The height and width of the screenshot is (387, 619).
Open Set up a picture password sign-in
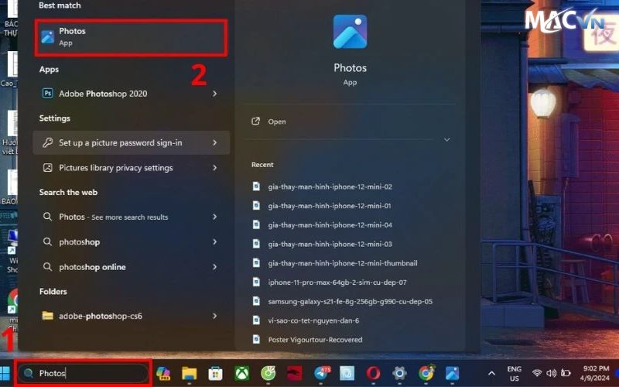131,142
